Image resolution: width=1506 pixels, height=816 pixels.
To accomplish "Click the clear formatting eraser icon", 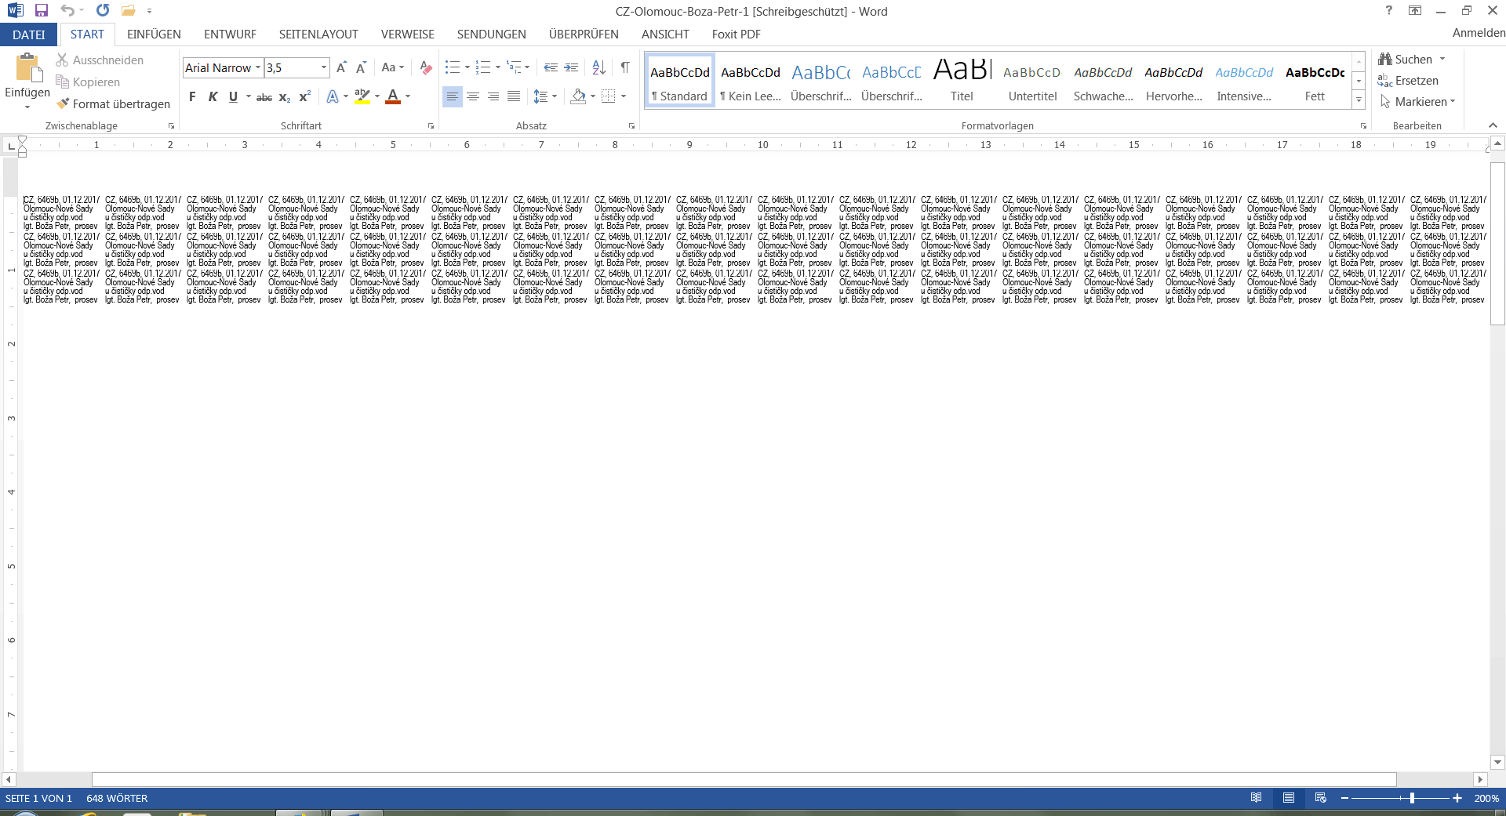I will tap(426, 68).
